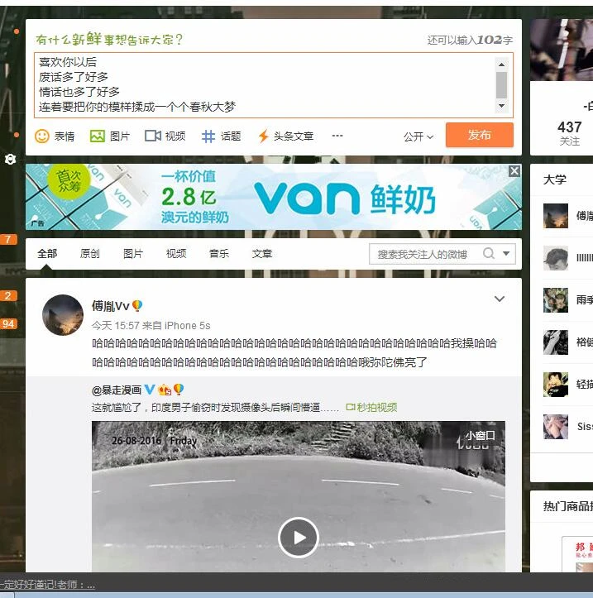This screenshot has width=593, height=598.
Task: Click the search magnifier icon
Action: point(489,254)
